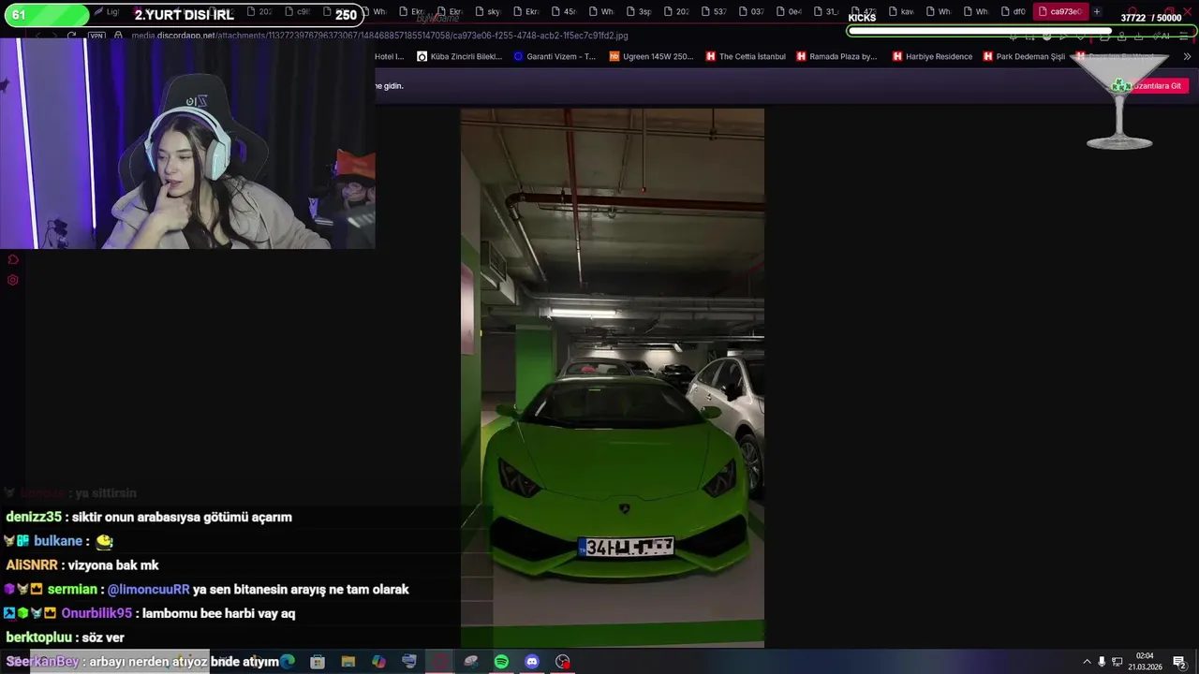
Task: Open Spotify from the taskbar
Action: [501, 662]
